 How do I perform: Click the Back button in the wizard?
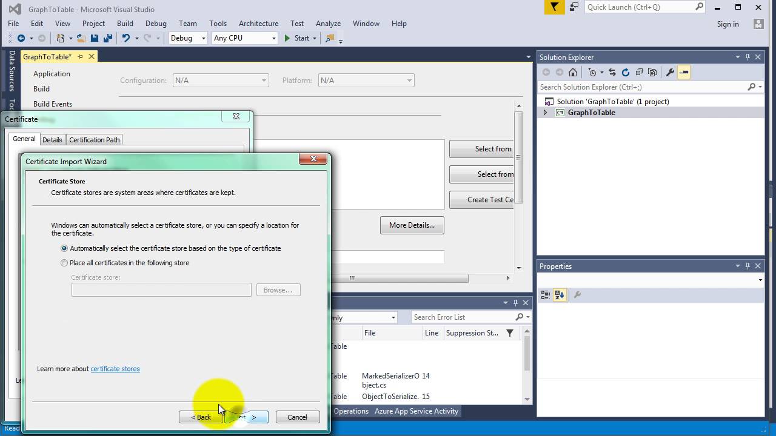pos(201,417)
